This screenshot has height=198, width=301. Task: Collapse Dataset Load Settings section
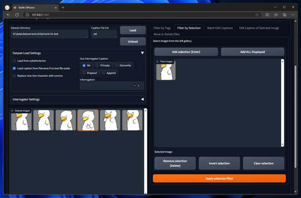142,53
